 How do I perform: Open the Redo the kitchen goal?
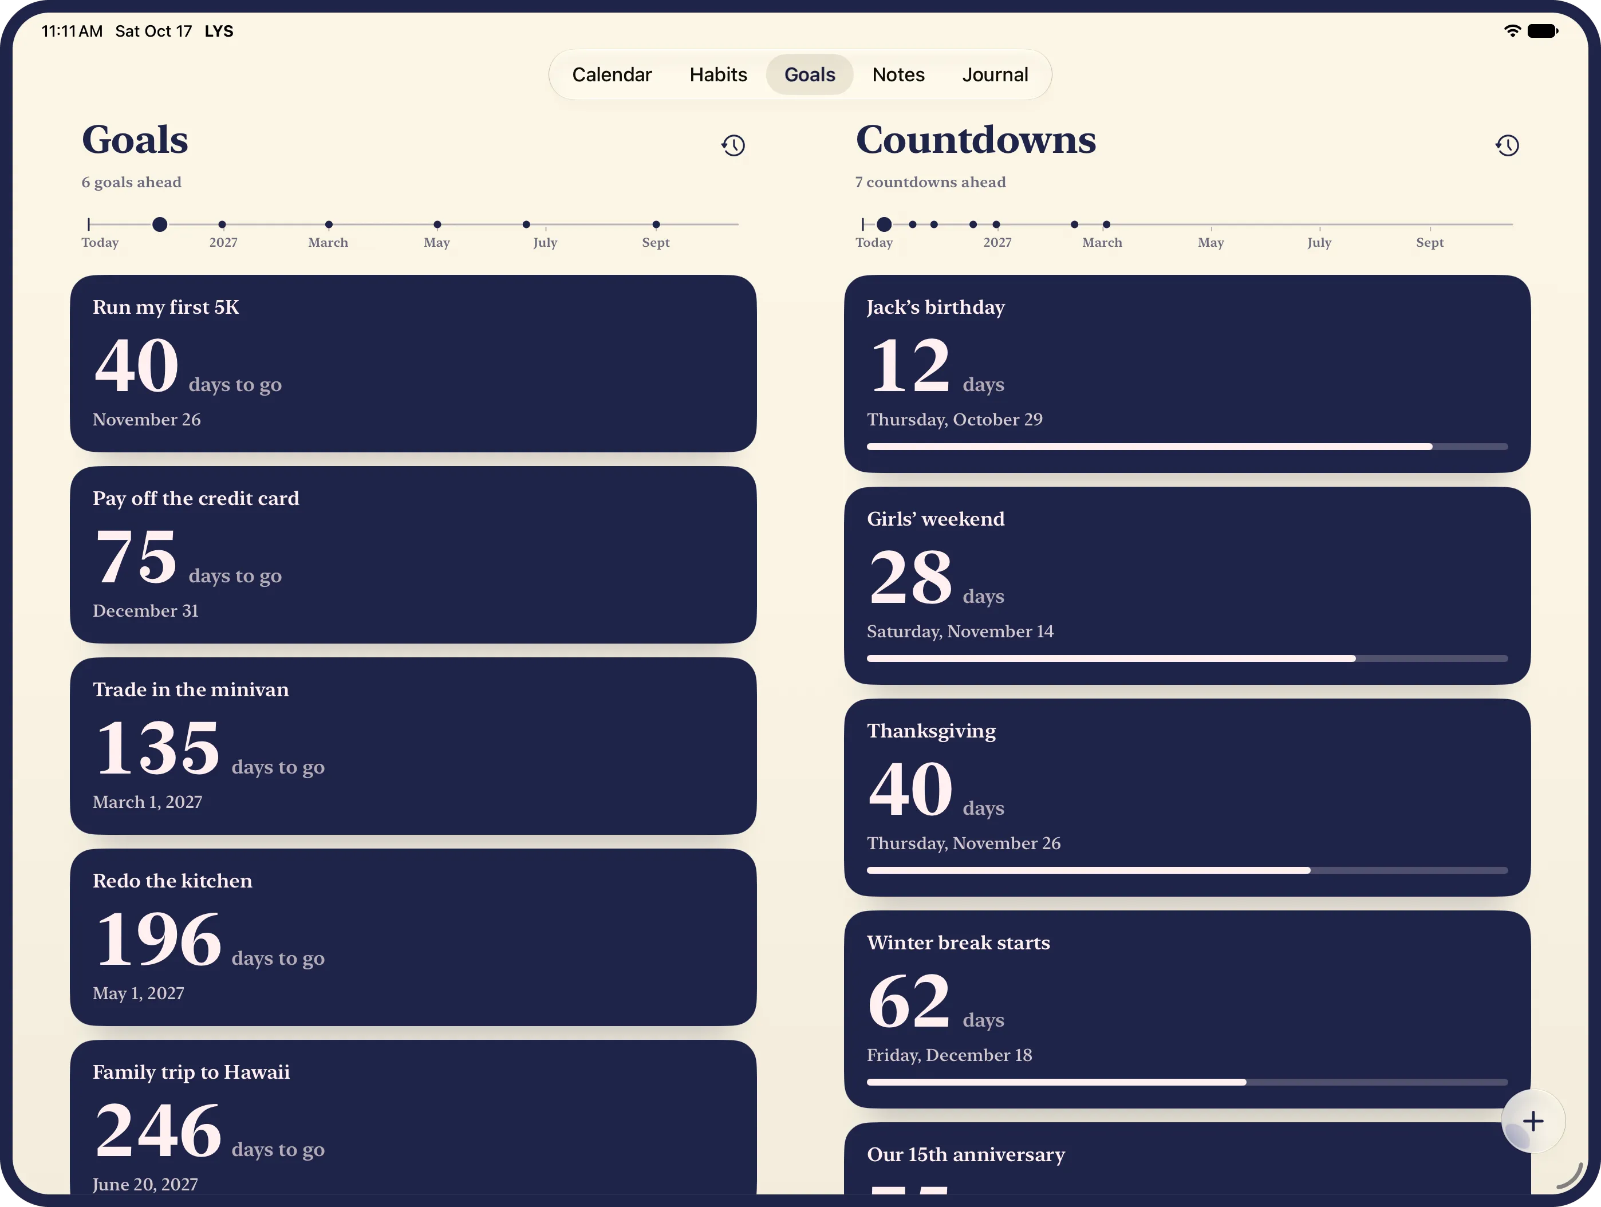pos(413,937)
